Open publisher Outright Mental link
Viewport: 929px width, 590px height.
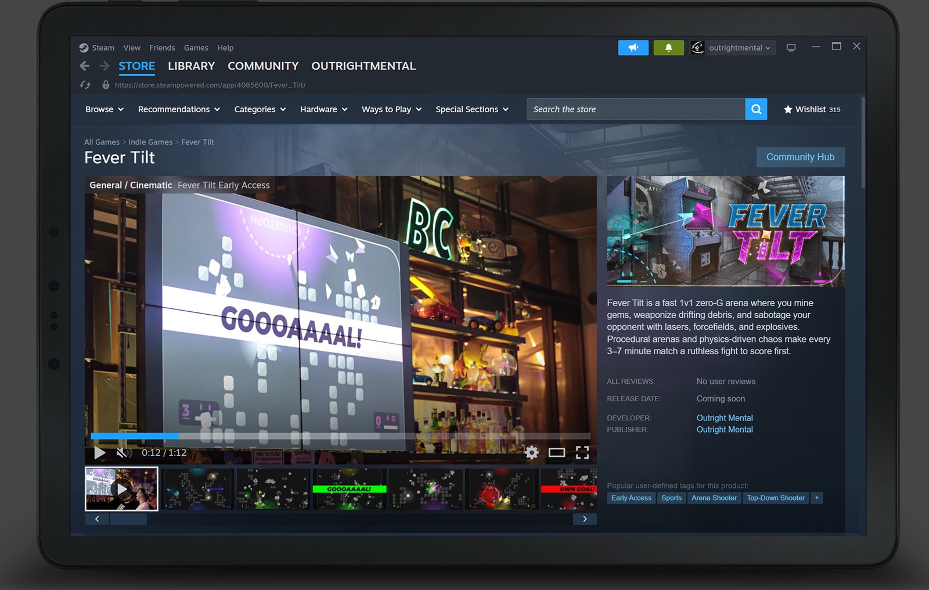(725, 430)
